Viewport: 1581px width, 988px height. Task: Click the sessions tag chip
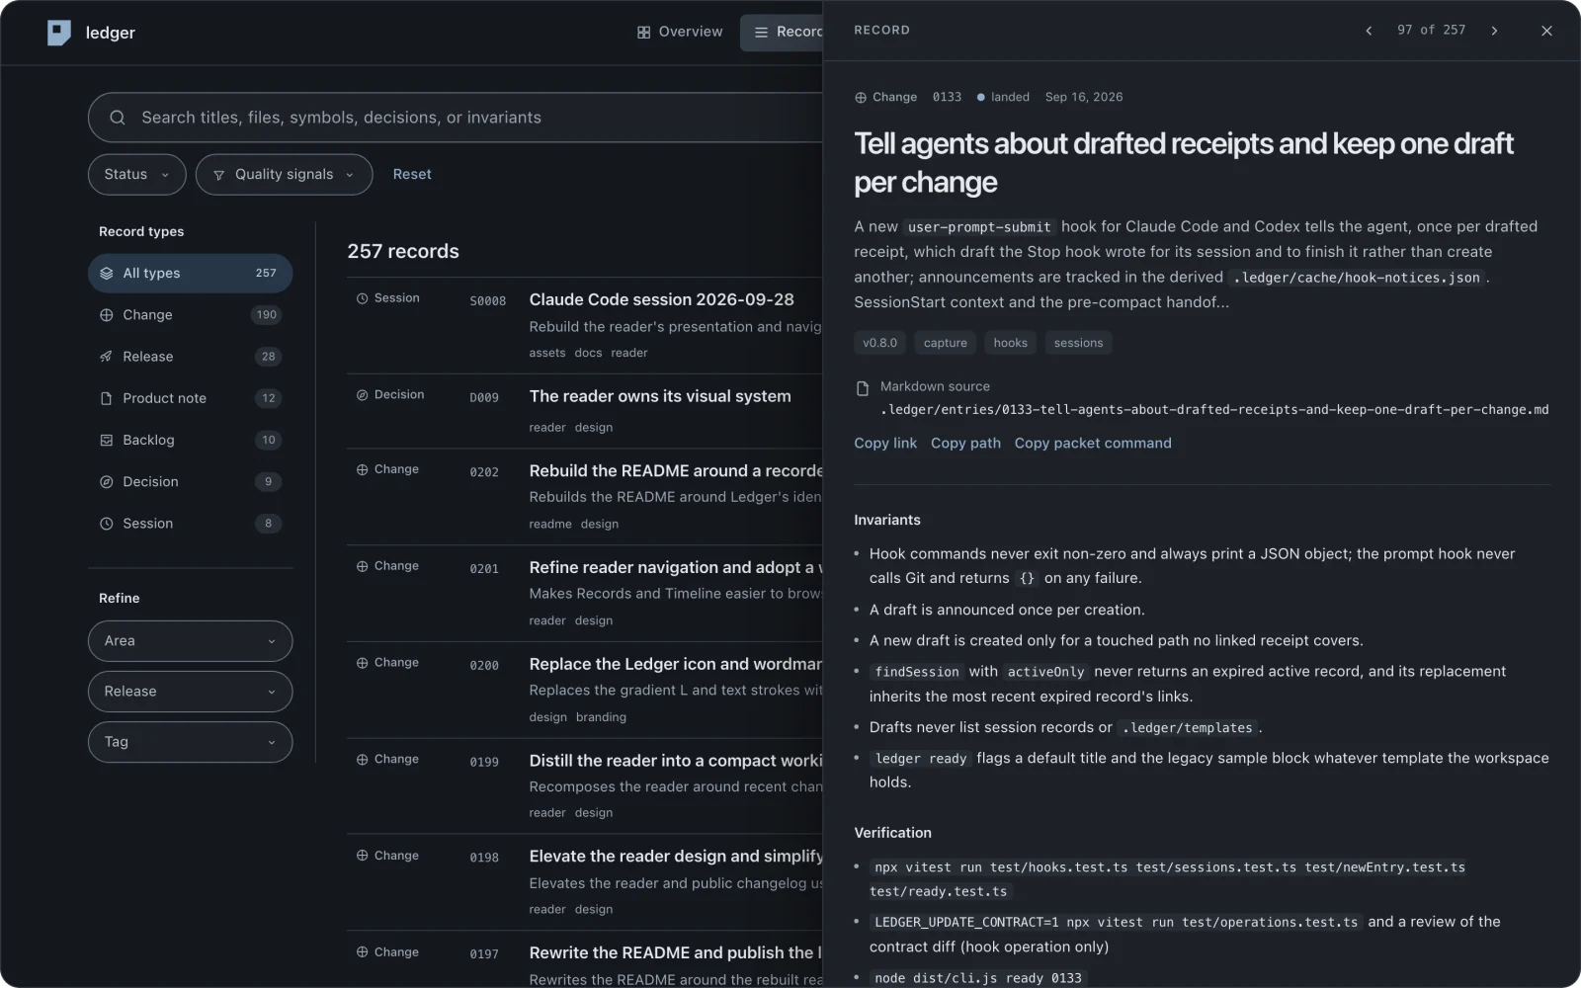point(1078,343)
